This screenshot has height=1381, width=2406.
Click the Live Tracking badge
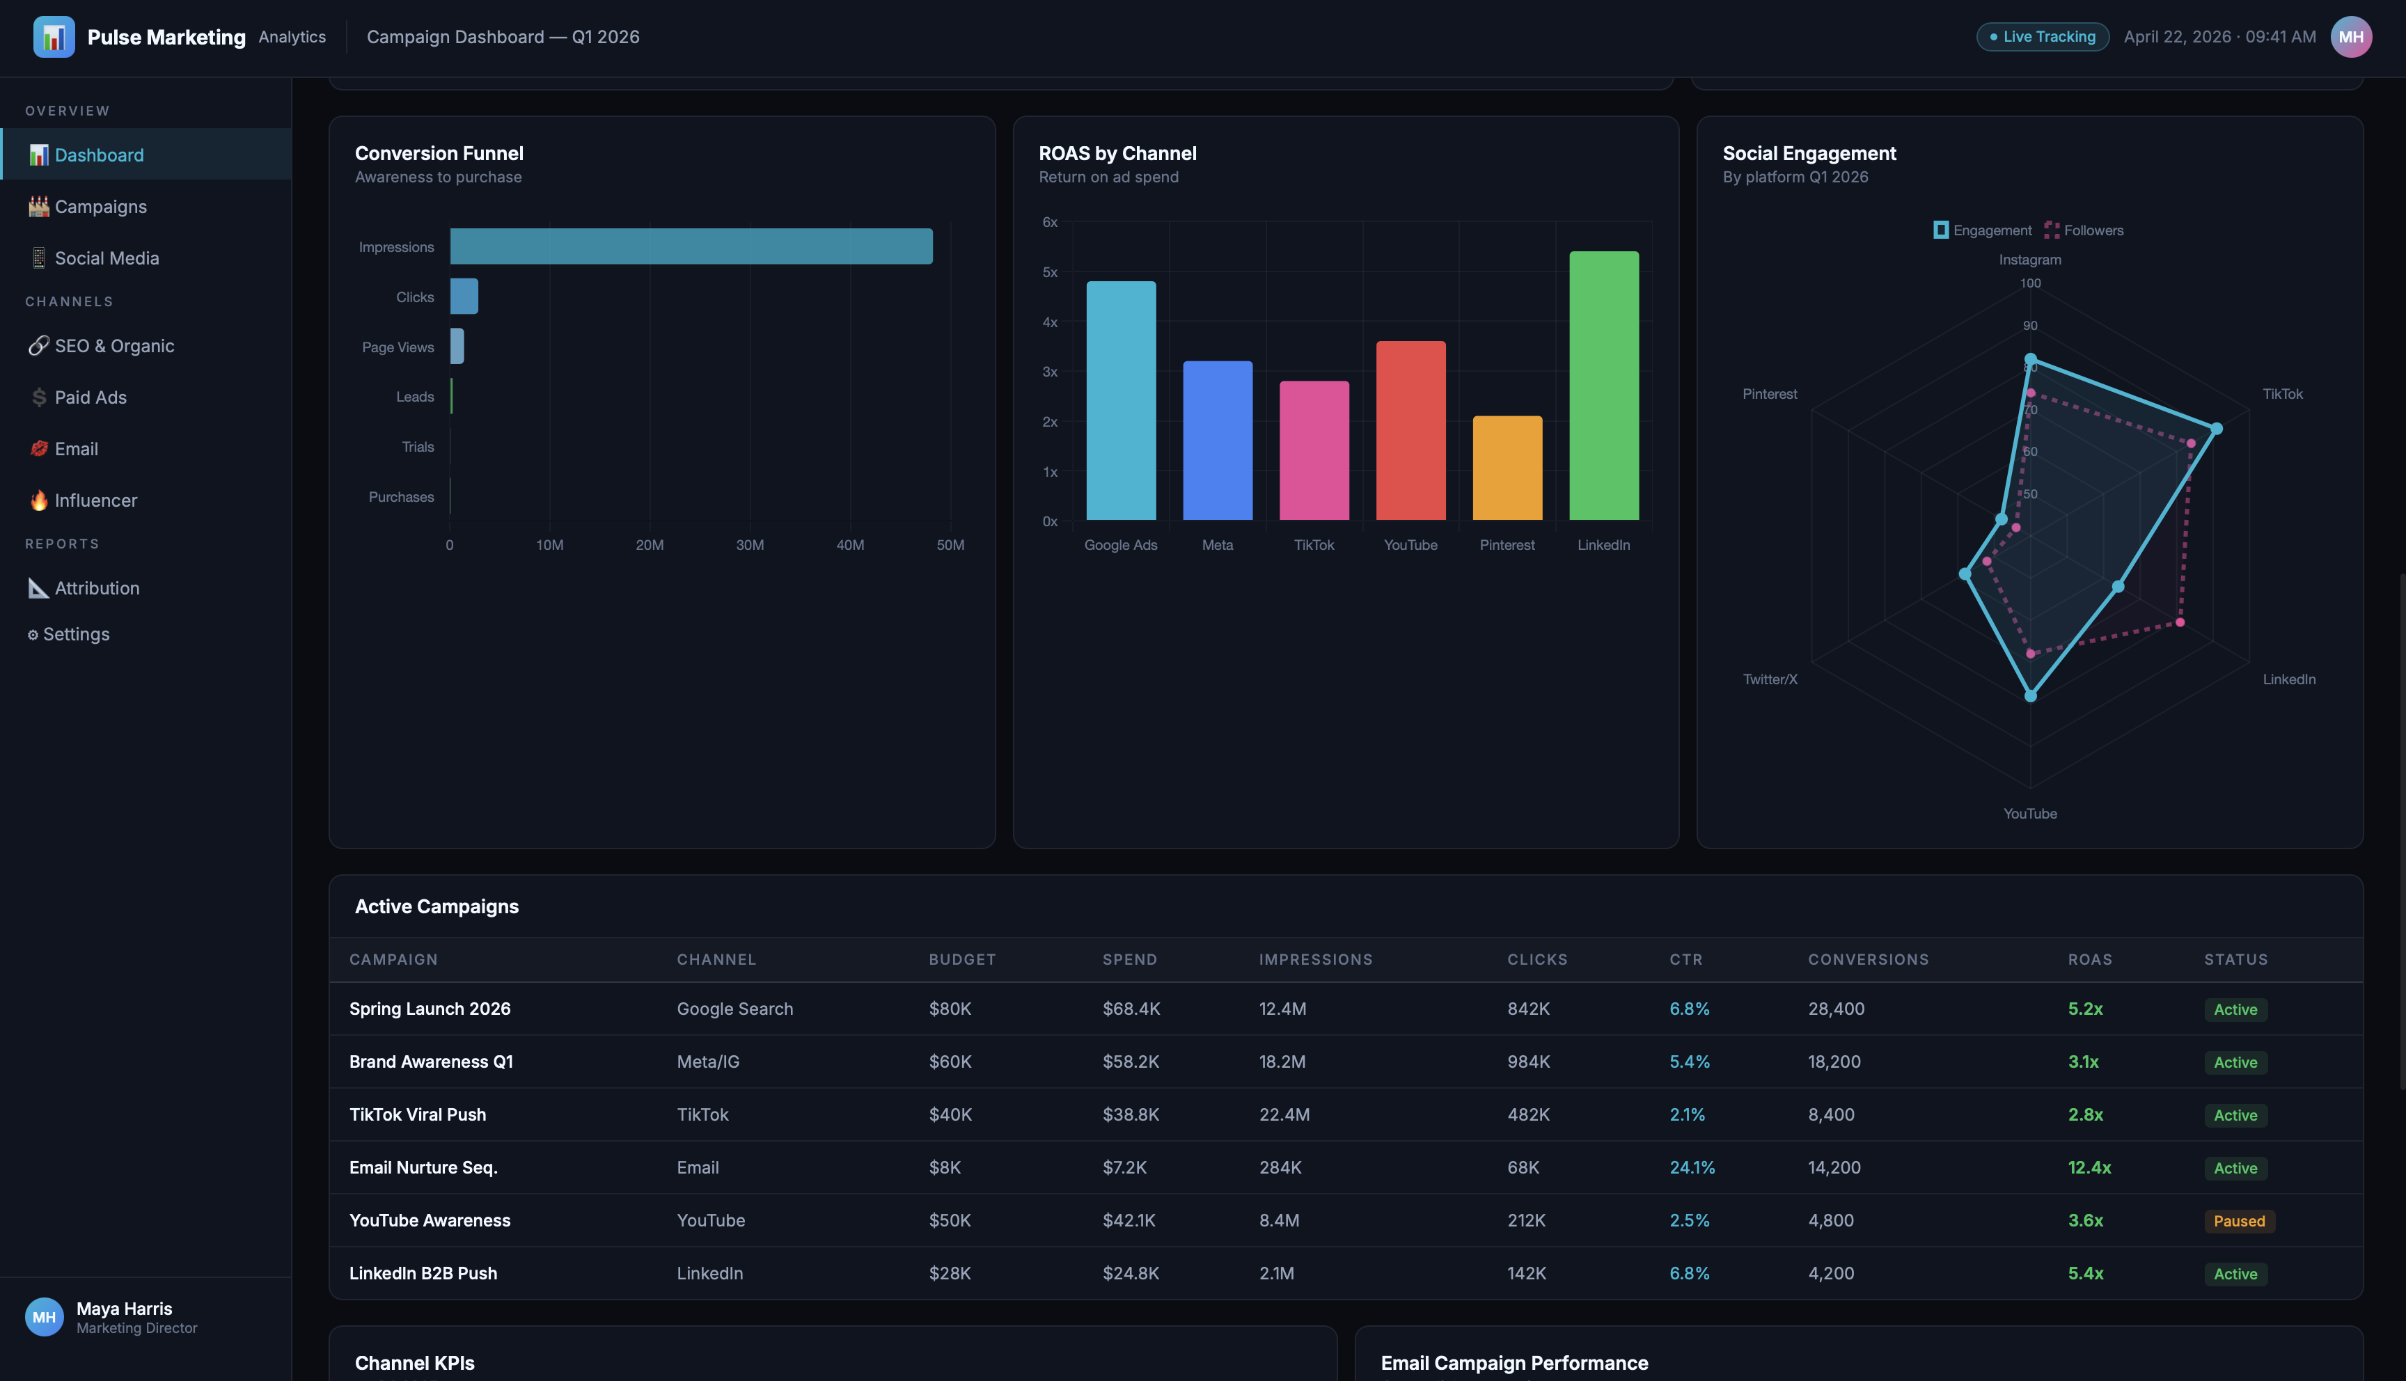click(x=2042, y=37)
